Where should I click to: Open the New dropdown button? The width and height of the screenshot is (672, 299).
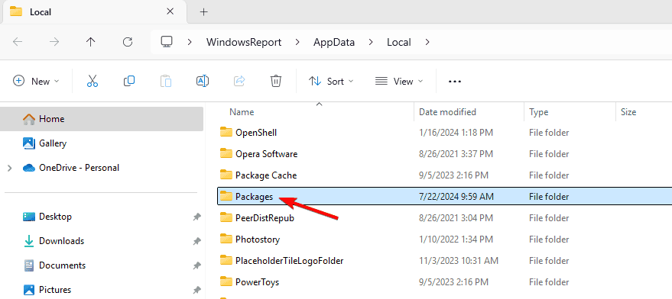click(37, 82)
